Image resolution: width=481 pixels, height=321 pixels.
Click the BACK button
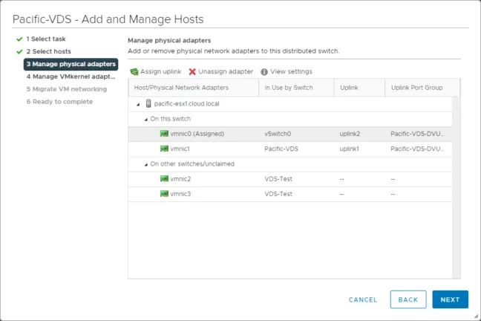pos(408,299)
